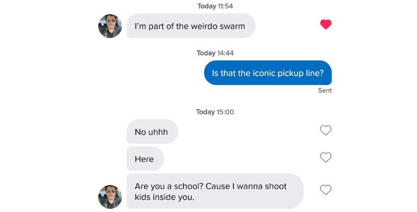Click the blue "Is that the iconic pickup line?" bubble

pyautogui.click(x=268, y=73)
